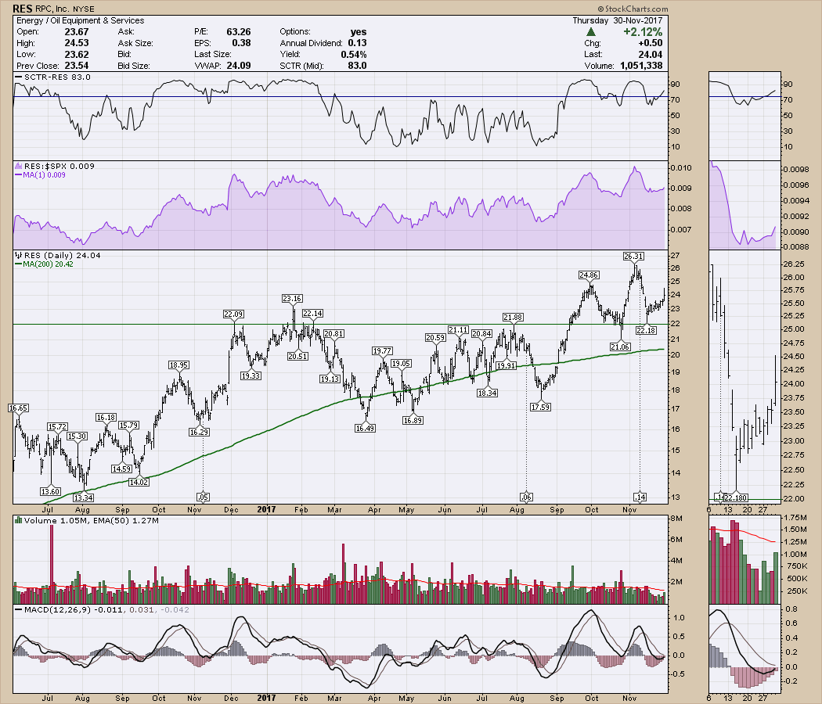Click the date 'Thursday 30-Nov-2017'

coord(617,20)
